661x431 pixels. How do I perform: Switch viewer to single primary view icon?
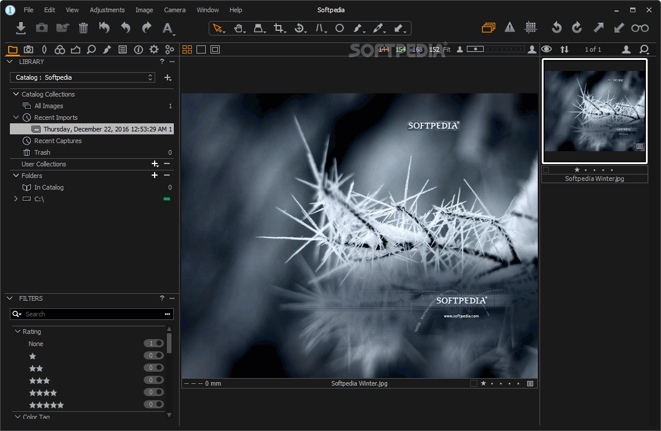[201, 50]
